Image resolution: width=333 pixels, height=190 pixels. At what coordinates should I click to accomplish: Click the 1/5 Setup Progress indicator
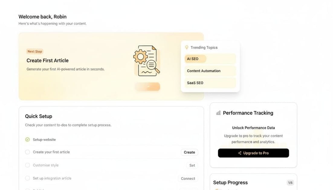coord(290,182)
